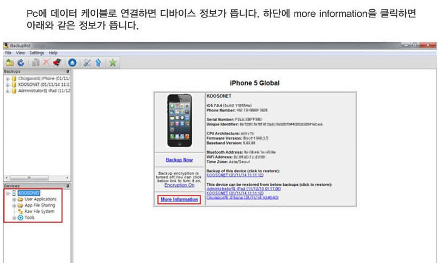440x263 pixels.
Task: Click the Backups scrollbar left arrow
Action: point(7,178)
